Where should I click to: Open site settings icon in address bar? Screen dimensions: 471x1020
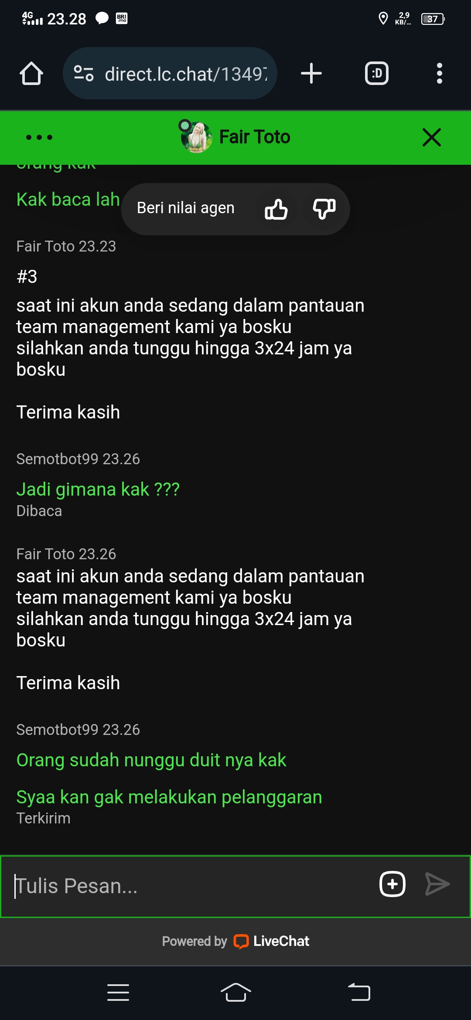pyautogui.click(x=83, y=73)
